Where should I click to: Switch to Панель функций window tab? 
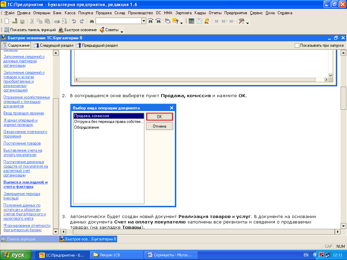coord(29,239)
